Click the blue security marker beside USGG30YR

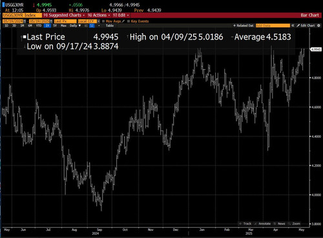(x=3, y=5)
